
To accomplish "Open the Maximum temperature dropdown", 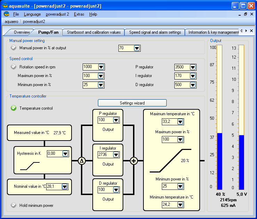I will (x=180, y=122).
